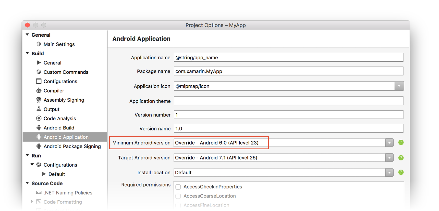Collapse the Source Code section
The height and width of the screenshot is (211, 439).
coord(27,183)
